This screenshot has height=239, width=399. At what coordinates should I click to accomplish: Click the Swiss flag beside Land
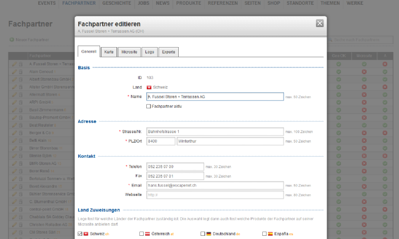(x=149, y=87)
